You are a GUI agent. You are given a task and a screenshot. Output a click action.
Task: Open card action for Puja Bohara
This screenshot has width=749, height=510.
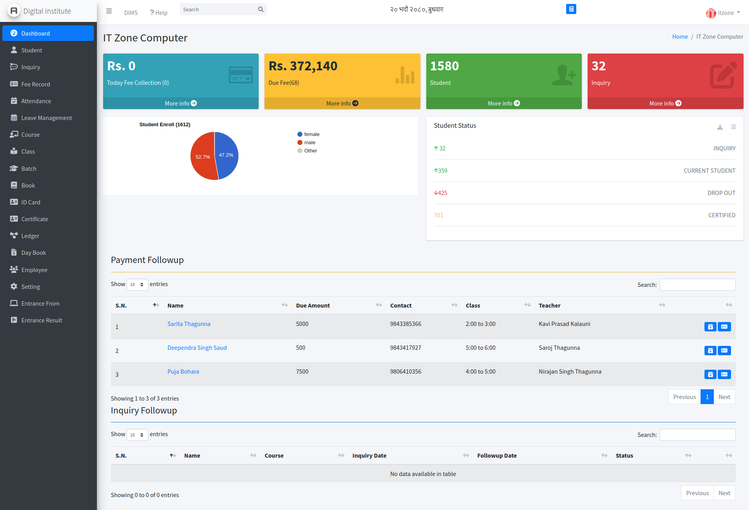click(x=724, y=374)
